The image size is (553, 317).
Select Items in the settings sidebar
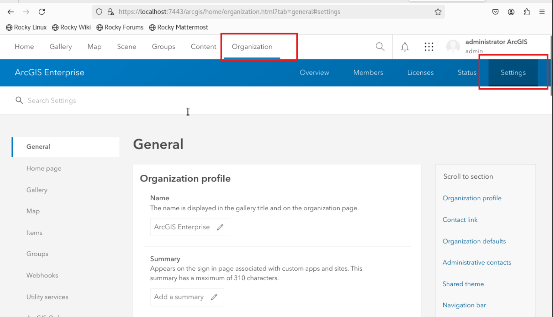34,233
